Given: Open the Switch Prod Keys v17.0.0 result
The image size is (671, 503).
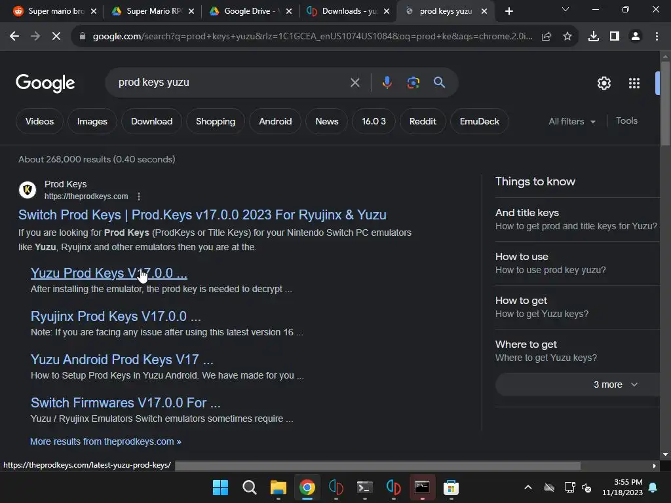Looking at the screenshot, I should (x=202, y=215).
